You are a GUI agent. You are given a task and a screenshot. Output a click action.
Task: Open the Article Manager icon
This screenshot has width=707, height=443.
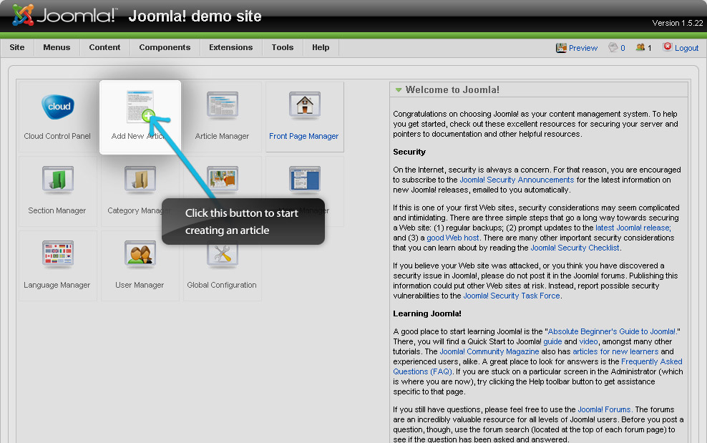point(223,106)
